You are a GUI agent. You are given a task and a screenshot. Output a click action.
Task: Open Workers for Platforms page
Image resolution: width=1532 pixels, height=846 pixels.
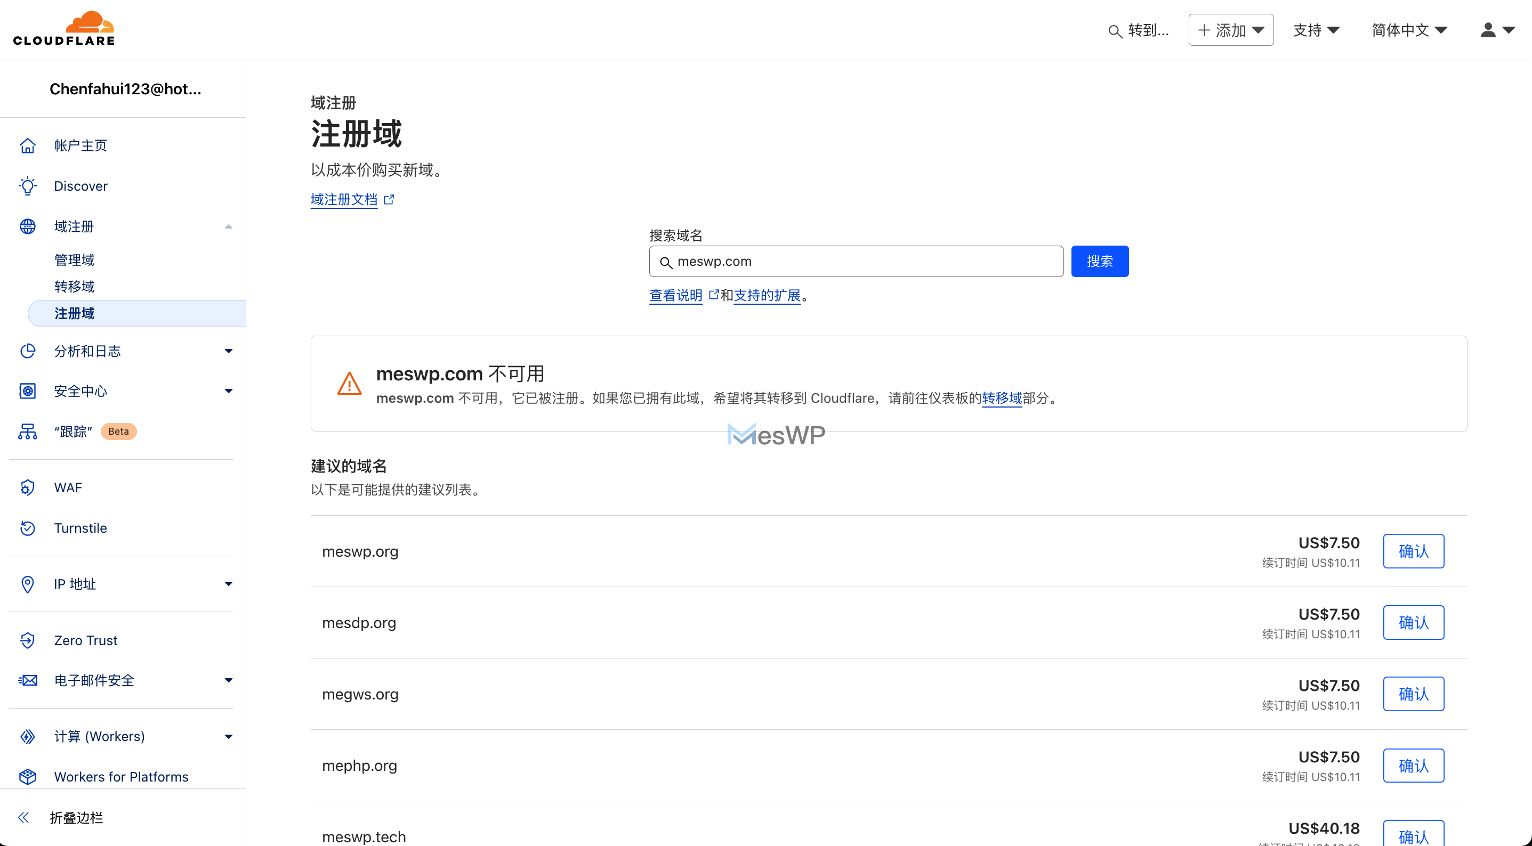[x=122, y=776]
